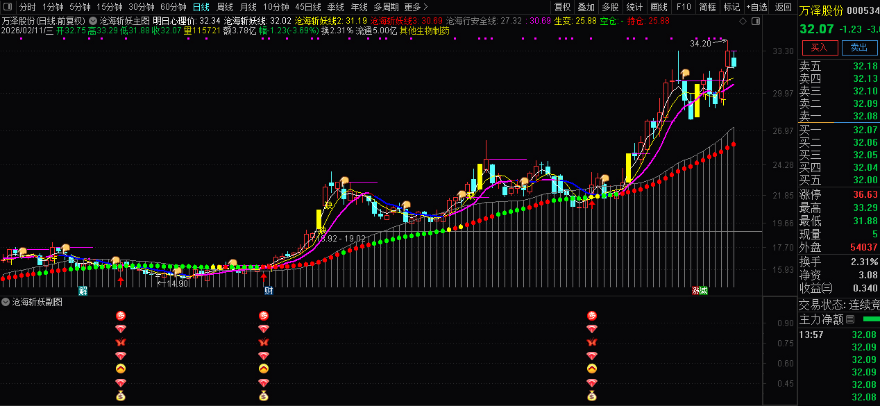
Task: Click the red 买入 buy button
Action: point(819,48)
